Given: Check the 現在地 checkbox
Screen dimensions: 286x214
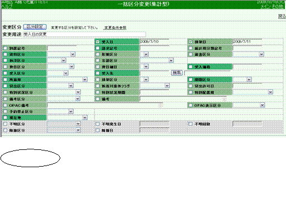Looking at the screenshot, I should coord(5,118).
